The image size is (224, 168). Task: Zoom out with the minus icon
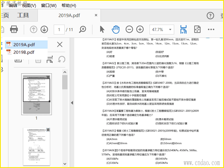129,29
